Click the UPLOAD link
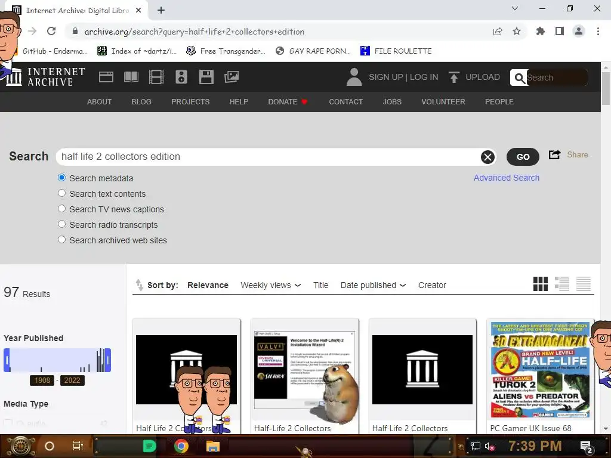The height and width of the screenshot is (458, 611). 483,77
